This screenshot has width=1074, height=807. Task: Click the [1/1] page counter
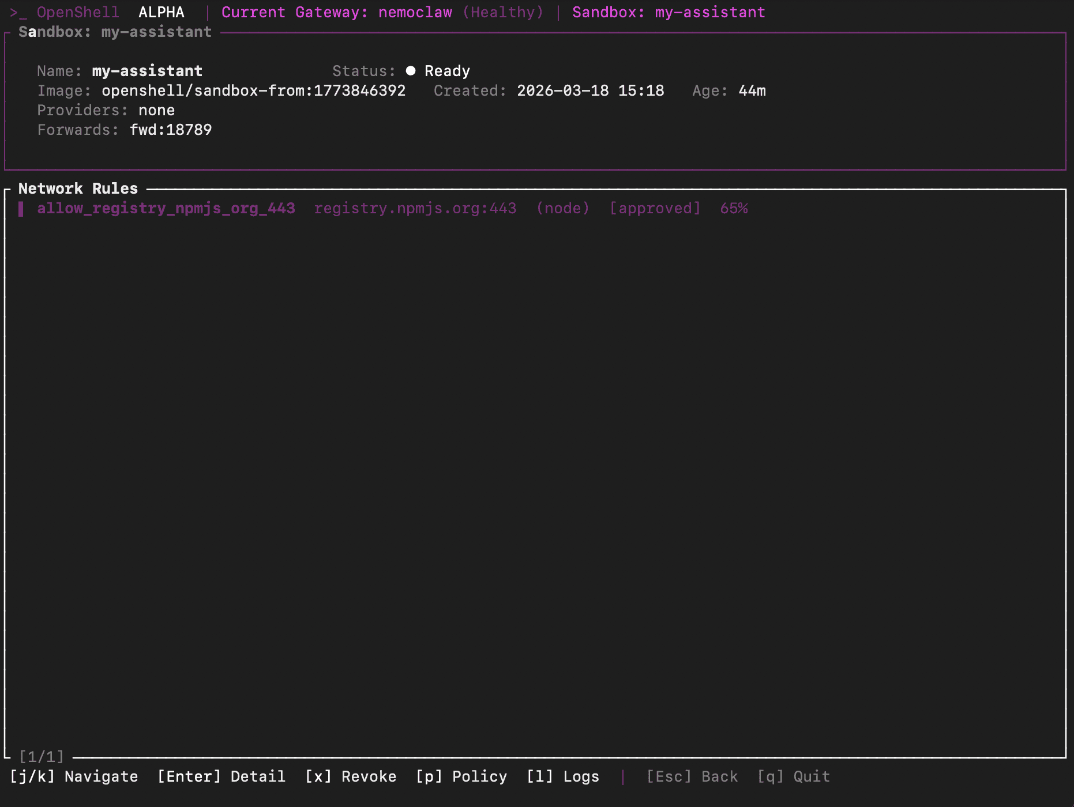(x=40, y=757)
